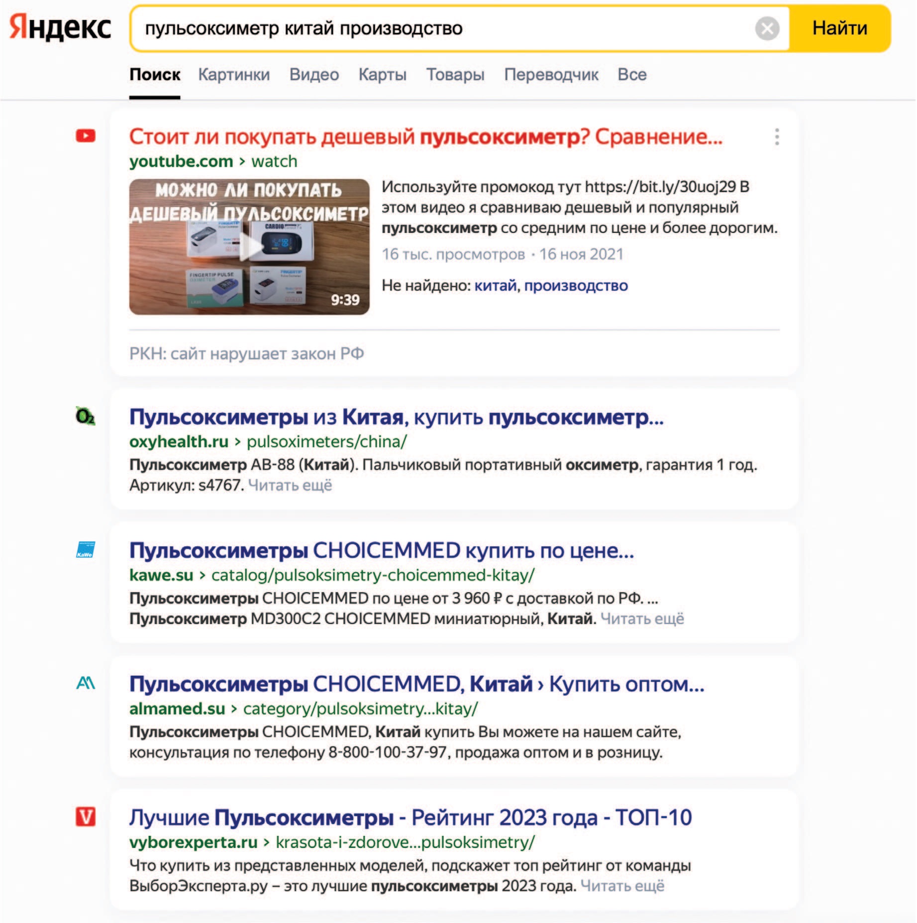
Task: Open 'Пульсоксиметры CHOICEMMED купить по цене' result
Action: coord(382,551)
